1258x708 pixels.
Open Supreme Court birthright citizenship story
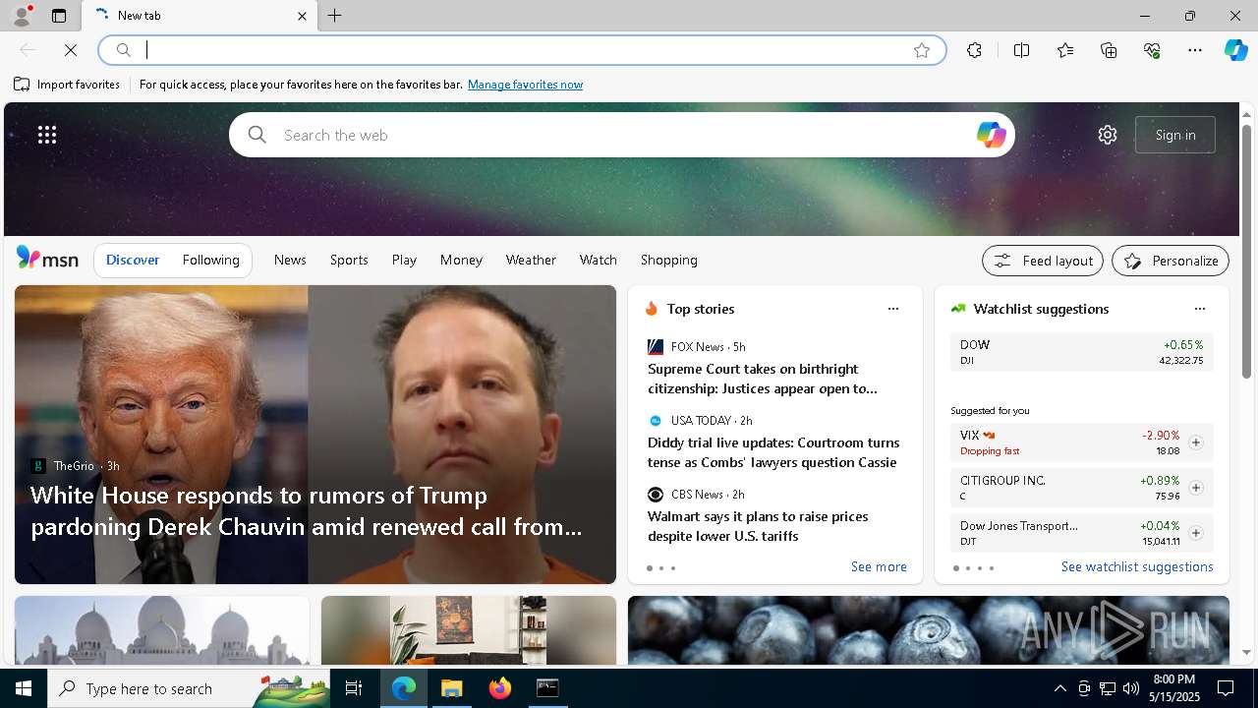pyautogui.click(x=763, y=379)
